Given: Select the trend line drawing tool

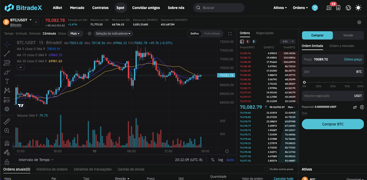Looking at the screenshot, I should (x=7, y=54).
